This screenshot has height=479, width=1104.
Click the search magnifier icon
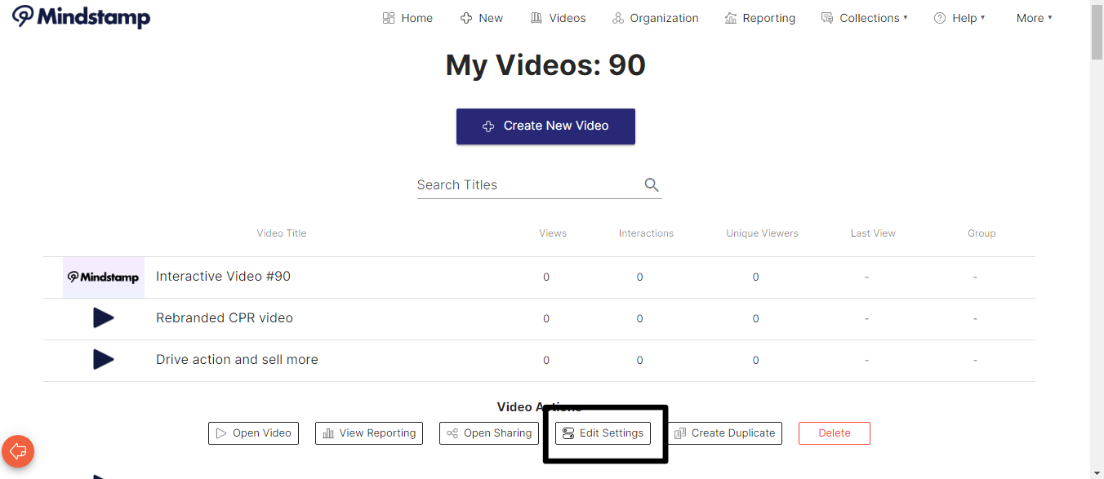pyautogui.click(x=651, y=185)
